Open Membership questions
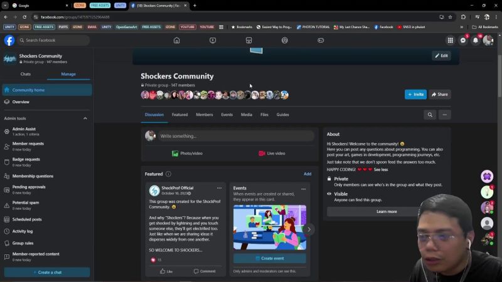Image resolution: width=502 pixels, height=282 pixels. (47, 176)
